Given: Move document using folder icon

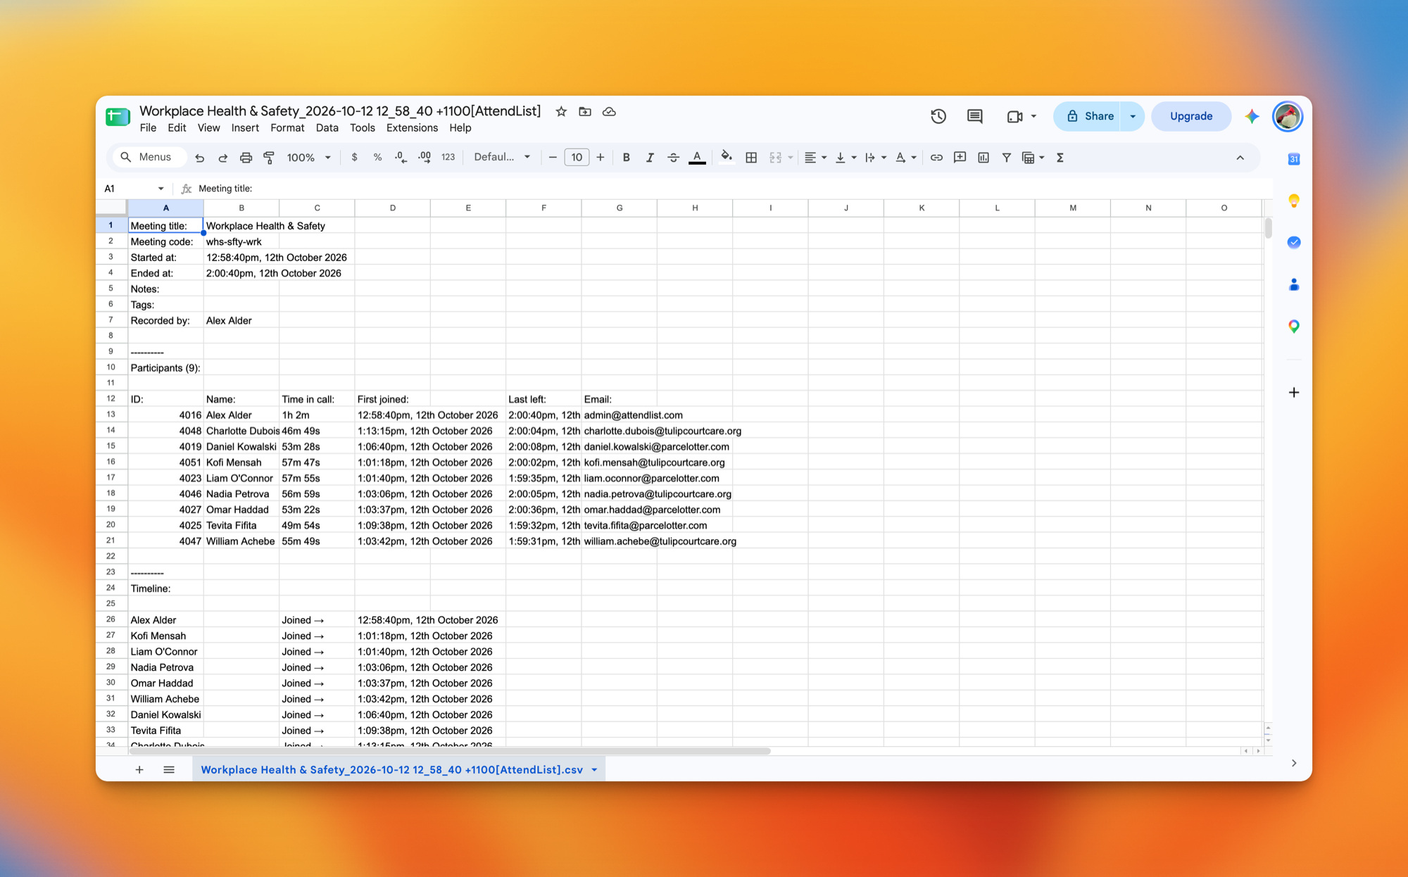Looking at the screenshot, I should [585, 111].
